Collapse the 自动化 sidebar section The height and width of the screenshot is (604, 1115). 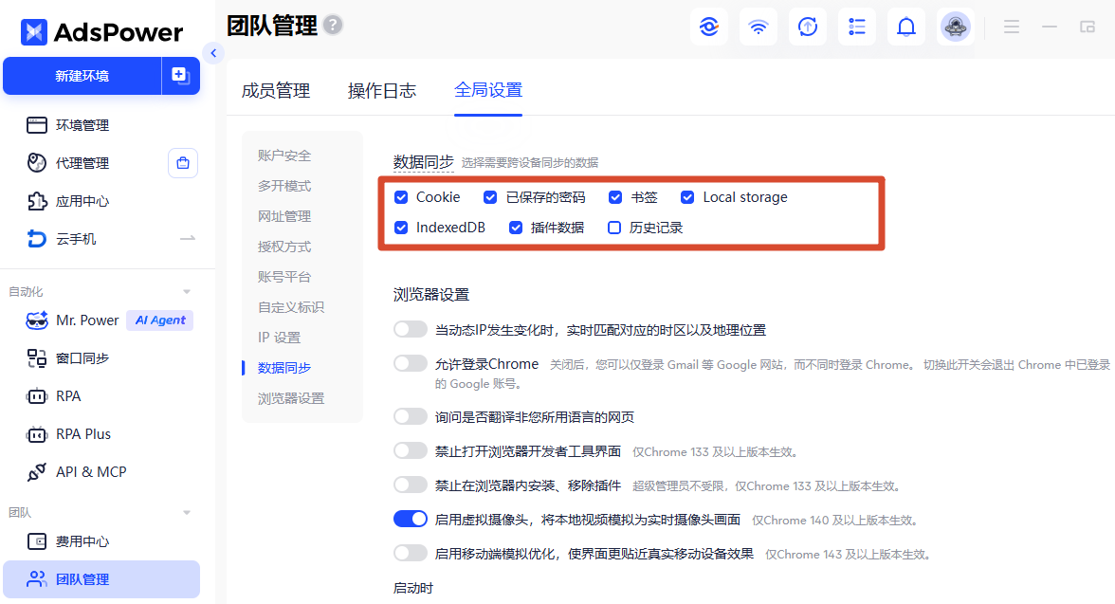click(186, 292)
